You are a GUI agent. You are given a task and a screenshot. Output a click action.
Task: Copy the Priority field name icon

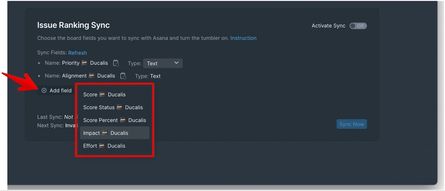[x=116, y=63]
